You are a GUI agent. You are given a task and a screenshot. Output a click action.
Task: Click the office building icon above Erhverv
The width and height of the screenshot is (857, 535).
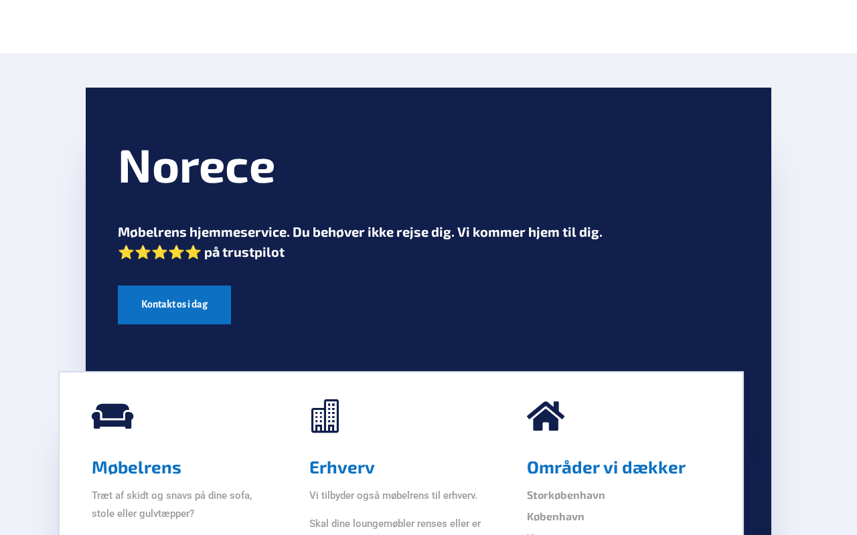[x=325, y=416]
